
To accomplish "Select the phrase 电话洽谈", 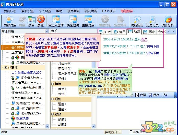I will coord(64,68).
